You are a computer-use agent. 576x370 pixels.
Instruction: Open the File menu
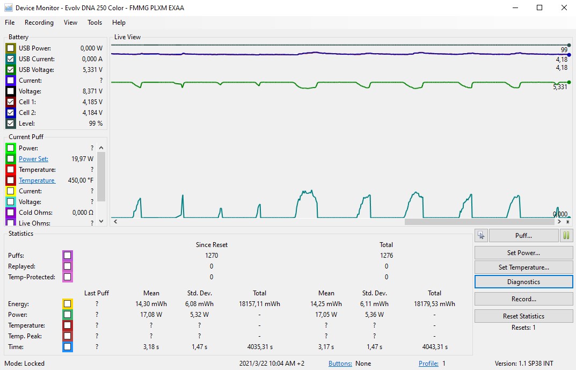10,23
